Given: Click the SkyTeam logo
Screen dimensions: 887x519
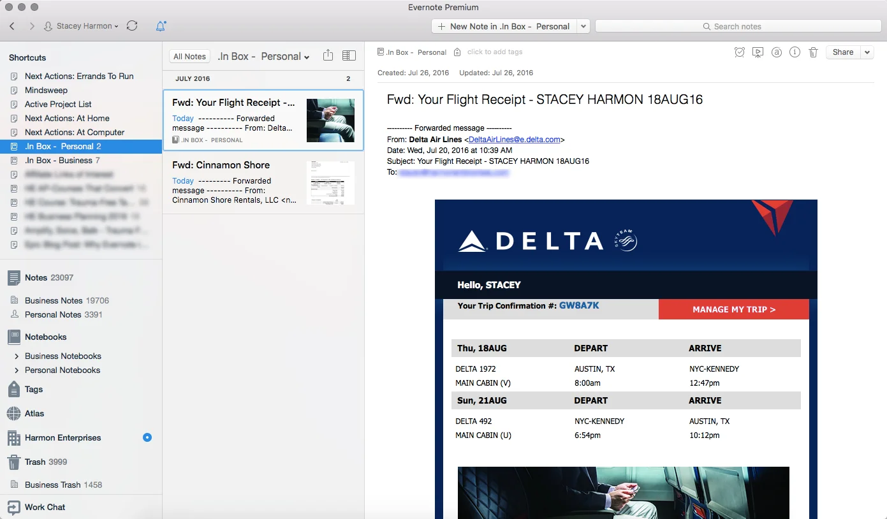Looking at the screenshot, I should coord(625,240).
